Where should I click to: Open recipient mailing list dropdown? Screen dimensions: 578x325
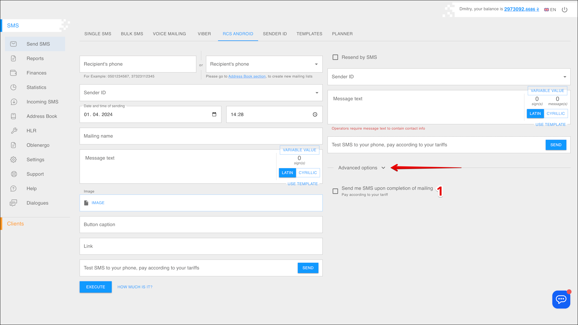click(264, 64)
